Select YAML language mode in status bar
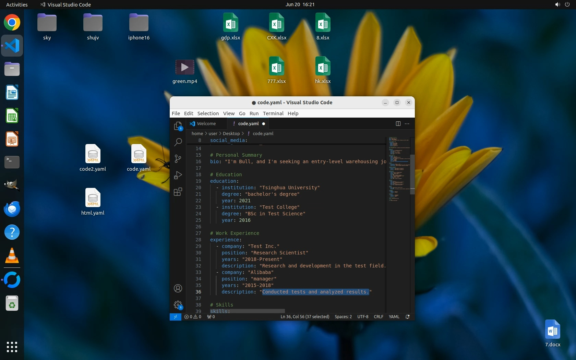This screenshot has width=576, height=360. click(x=394, y=317)
